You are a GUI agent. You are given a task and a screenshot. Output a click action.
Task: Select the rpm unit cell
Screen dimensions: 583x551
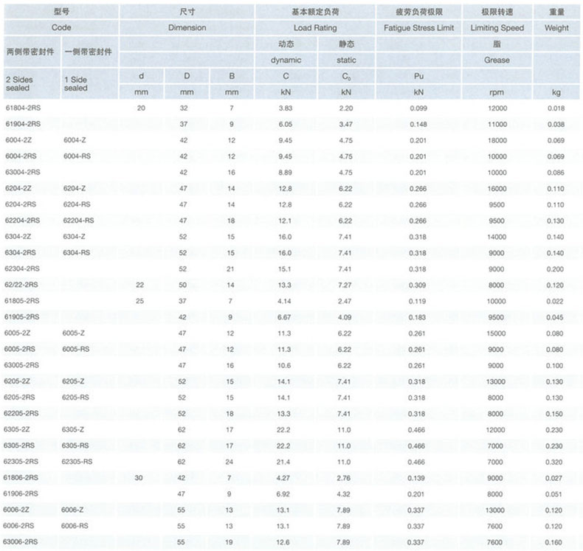coord(497,93)
